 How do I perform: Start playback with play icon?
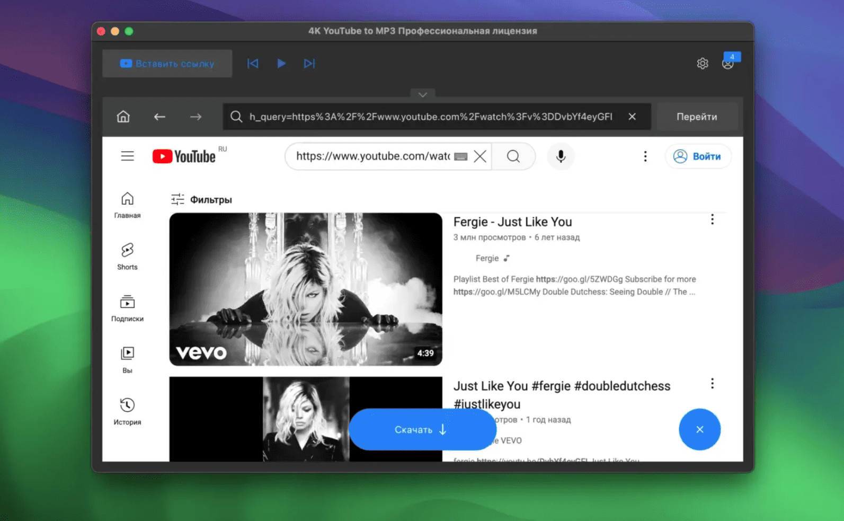click(x=281, y=64)
